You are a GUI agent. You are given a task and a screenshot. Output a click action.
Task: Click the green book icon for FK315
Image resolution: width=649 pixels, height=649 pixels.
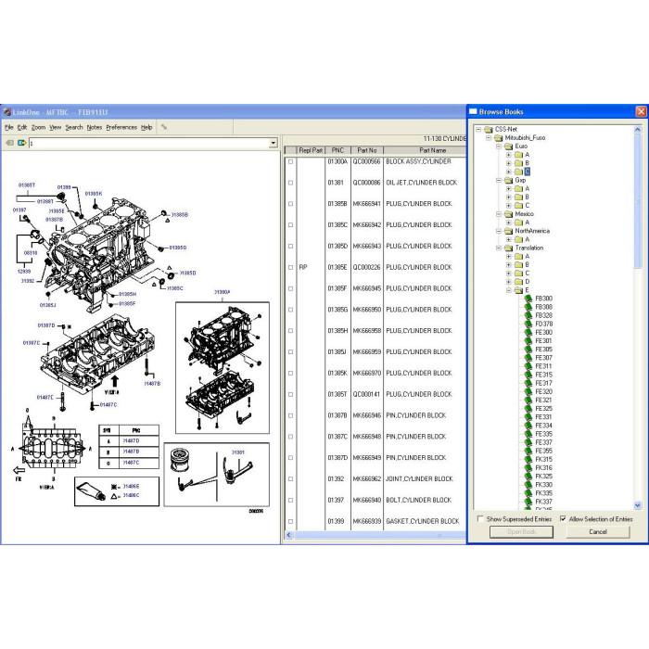coord(528,460)
